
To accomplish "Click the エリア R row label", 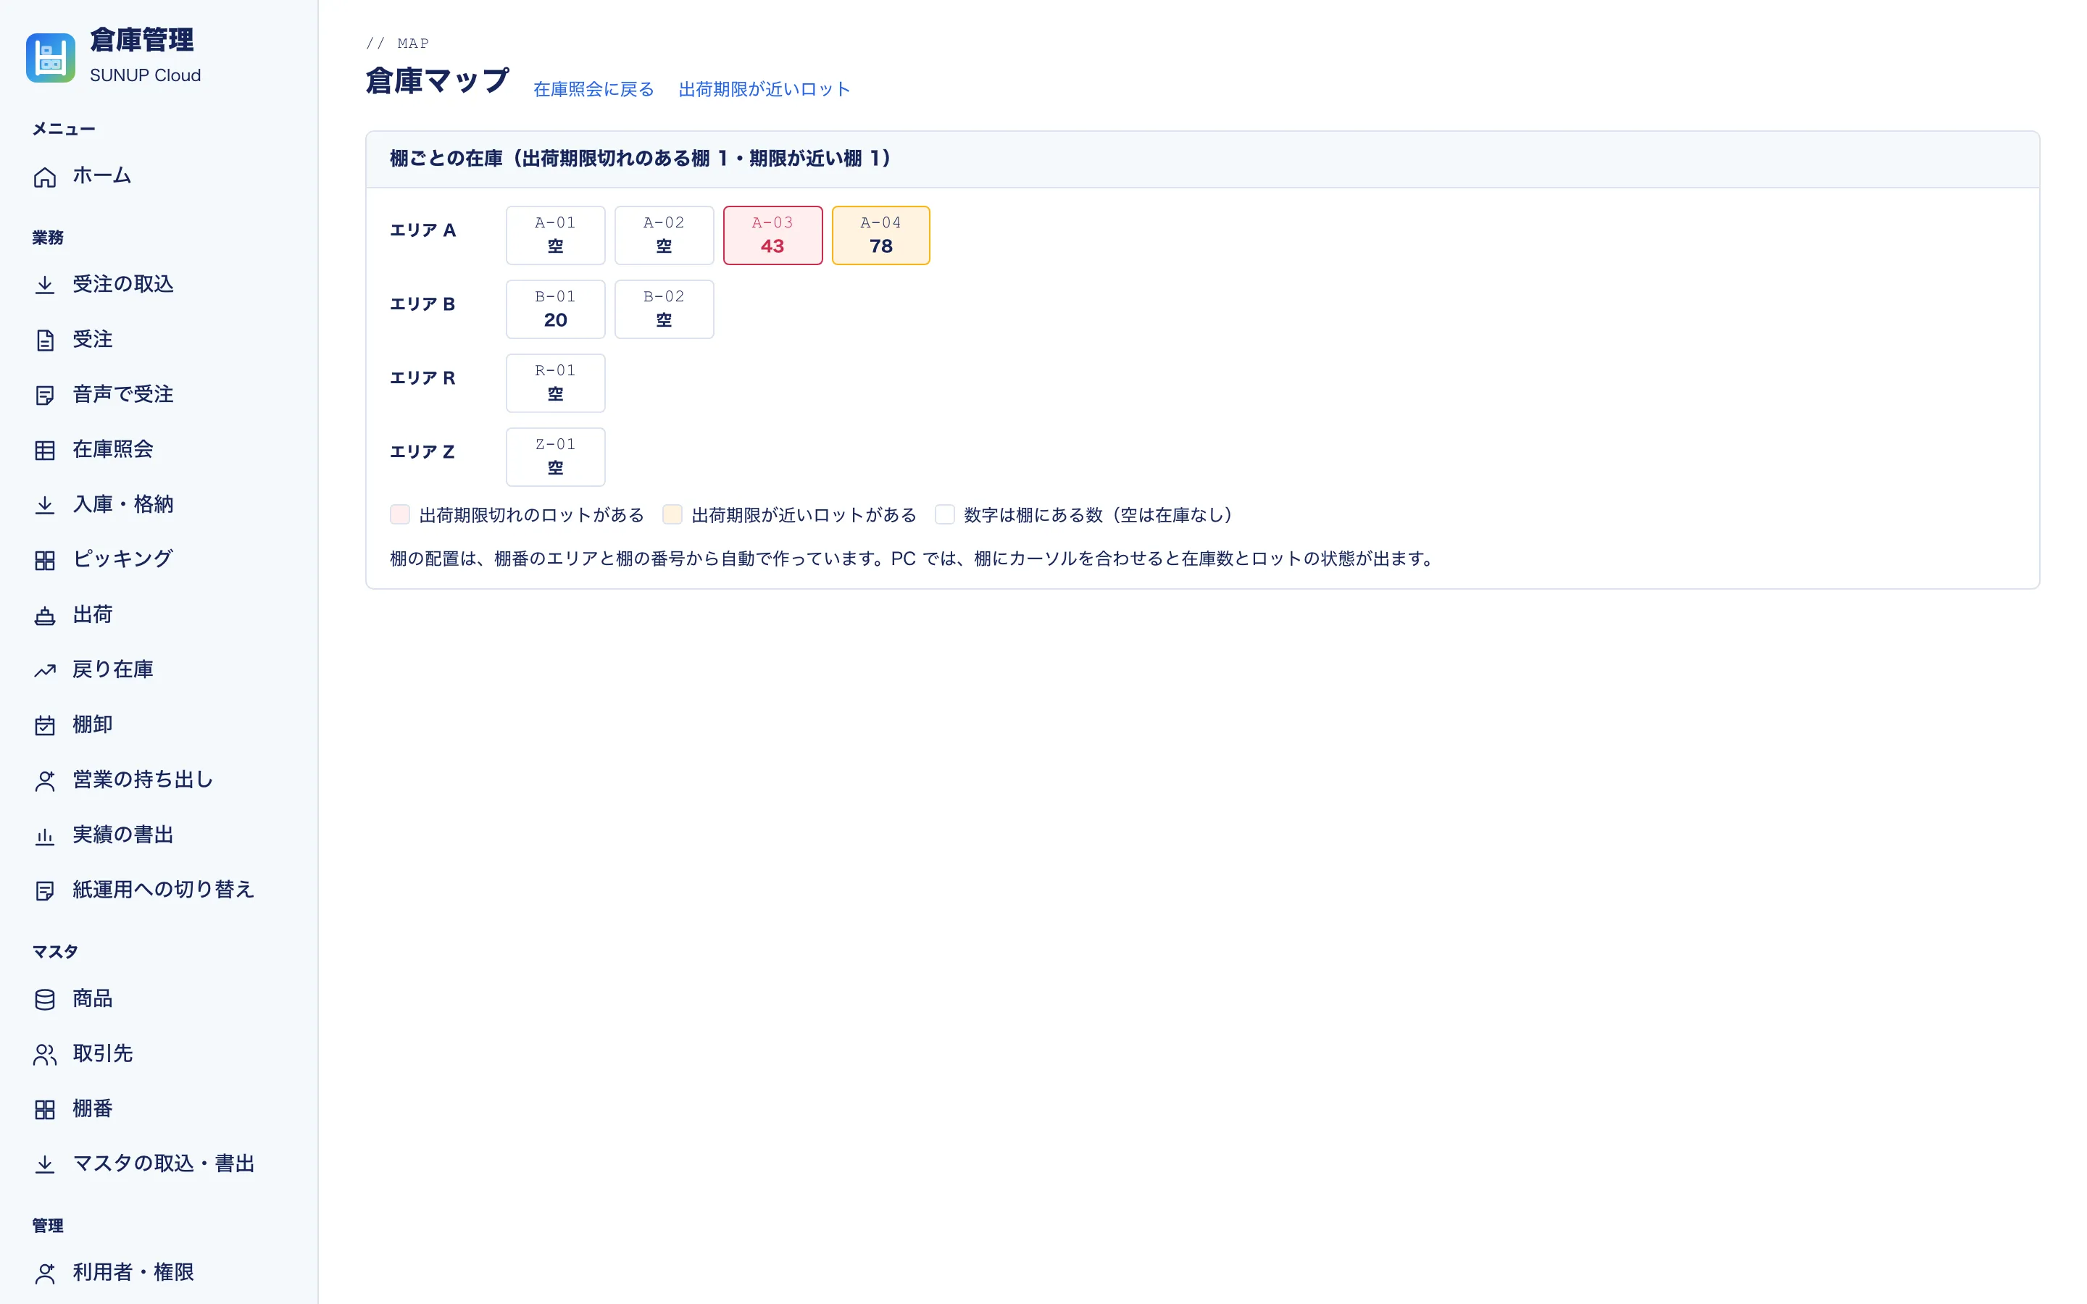I will pos(422,377).
